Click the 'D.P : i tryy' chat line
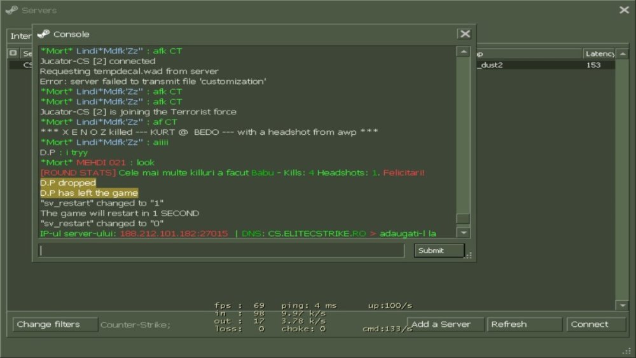Image resolution: width=636 pixels, height=358 pixels. click(x=64, y=153)
